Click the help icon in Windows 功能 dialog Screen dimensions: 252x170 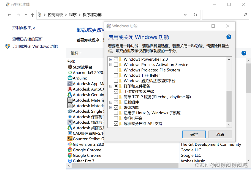tap(229, 37)
